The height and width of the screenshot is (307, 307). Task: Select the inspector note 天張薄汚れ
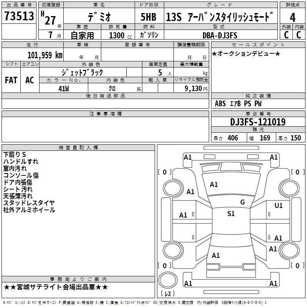tap(18, 196)
